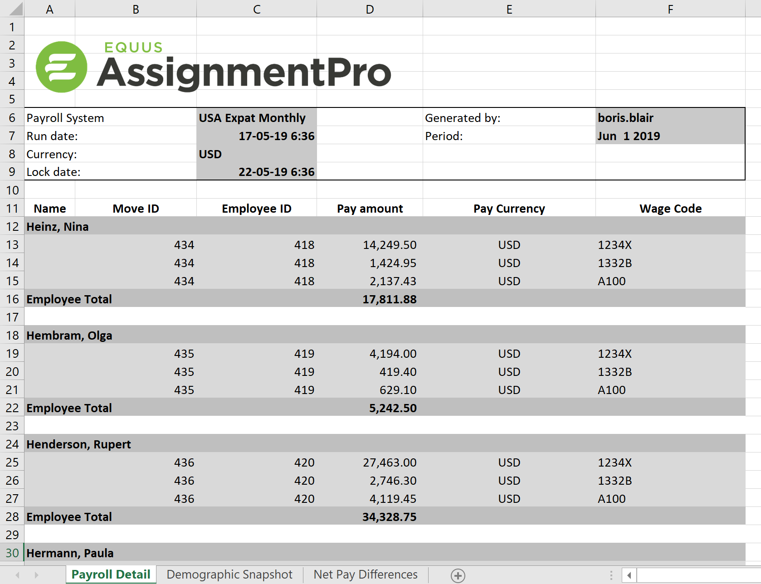Screen dimensions: 761x584
Task: Select pay amount 2,137.43
Action: 370,281
